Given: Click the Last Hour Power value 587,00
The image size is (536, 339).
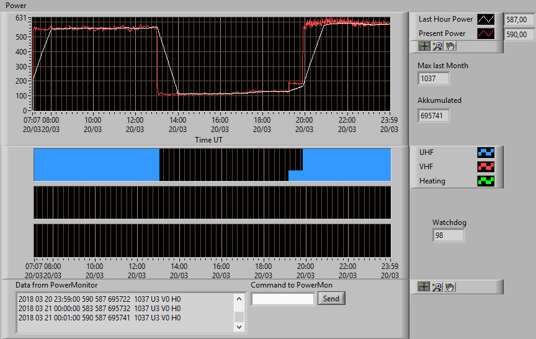Looking at the screenshot, I should [520, 20].
